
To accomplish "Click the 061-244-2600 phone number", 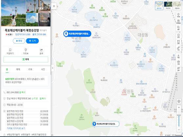I will point(13,92).
